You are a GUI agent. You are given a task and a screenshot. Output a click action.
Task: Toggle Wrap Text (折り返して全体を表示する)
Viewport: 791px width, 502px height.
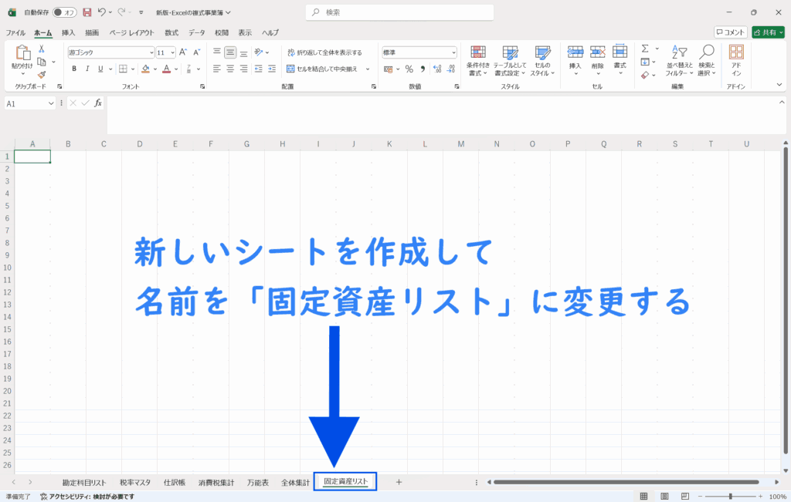click(324, 52)
